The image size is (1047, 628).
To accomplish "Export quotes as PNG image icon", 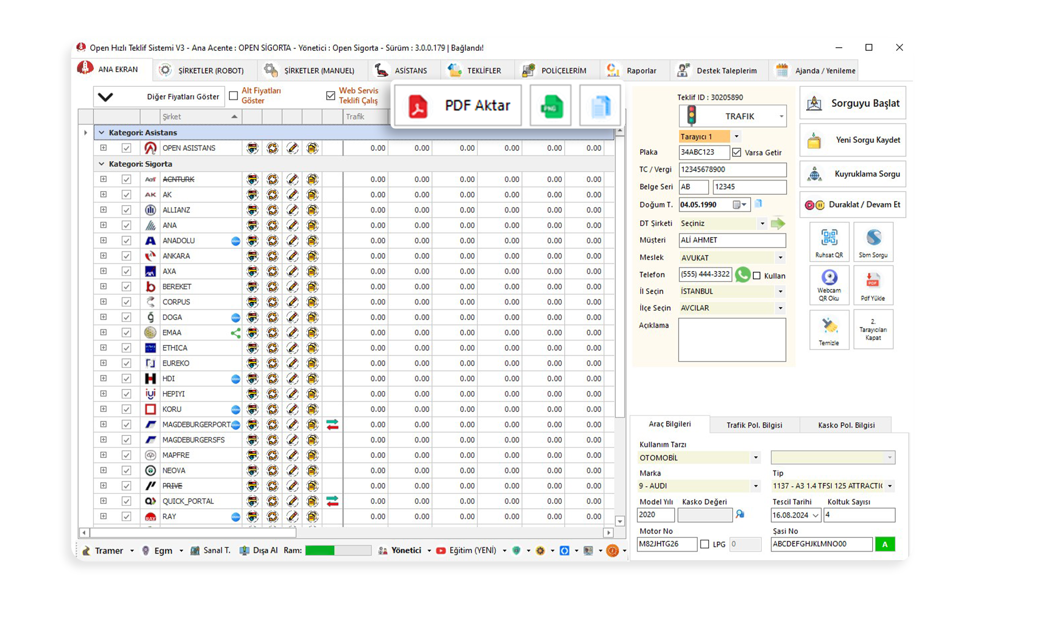I will pyautogui.click(x=551, y=106).
